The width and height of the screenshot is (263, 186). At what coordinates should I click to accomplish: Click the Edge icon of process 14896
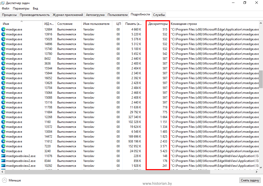[x=3, y=44]
